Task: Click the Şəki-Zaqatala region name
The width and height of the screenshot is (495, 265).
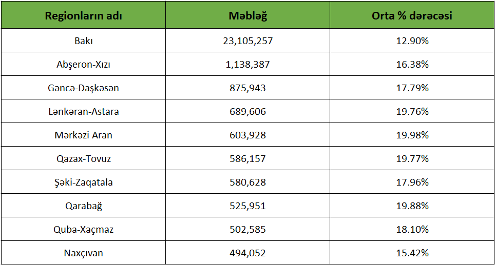Action: (83, 182)
